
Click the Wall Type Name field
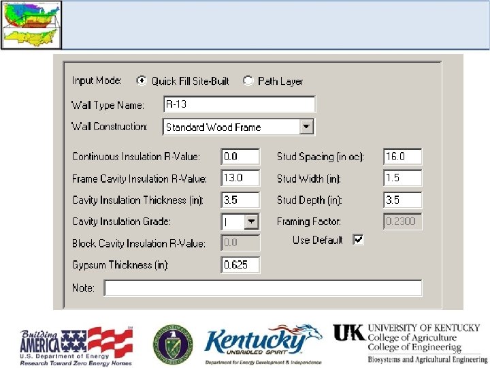click(240, 104)
